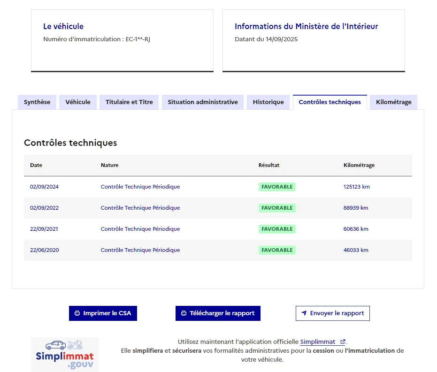The image size is (437, 372).
Task: Click the printer icon on Imprimer le CSA
Action: [77, 313]
